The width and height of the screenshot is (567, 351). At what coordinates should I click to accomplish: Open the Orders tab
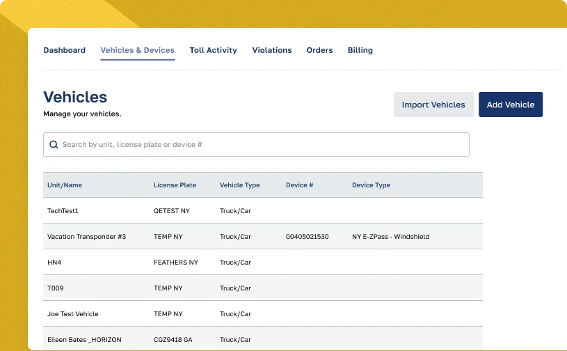(x=319, y=50)
